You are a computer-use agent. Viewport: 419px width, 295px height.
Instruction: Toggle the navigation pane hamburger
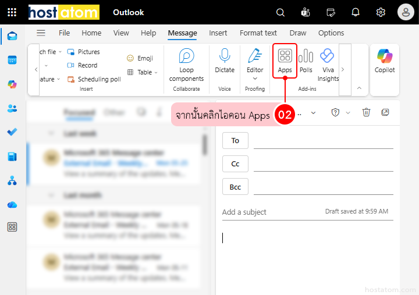(41, 33)
